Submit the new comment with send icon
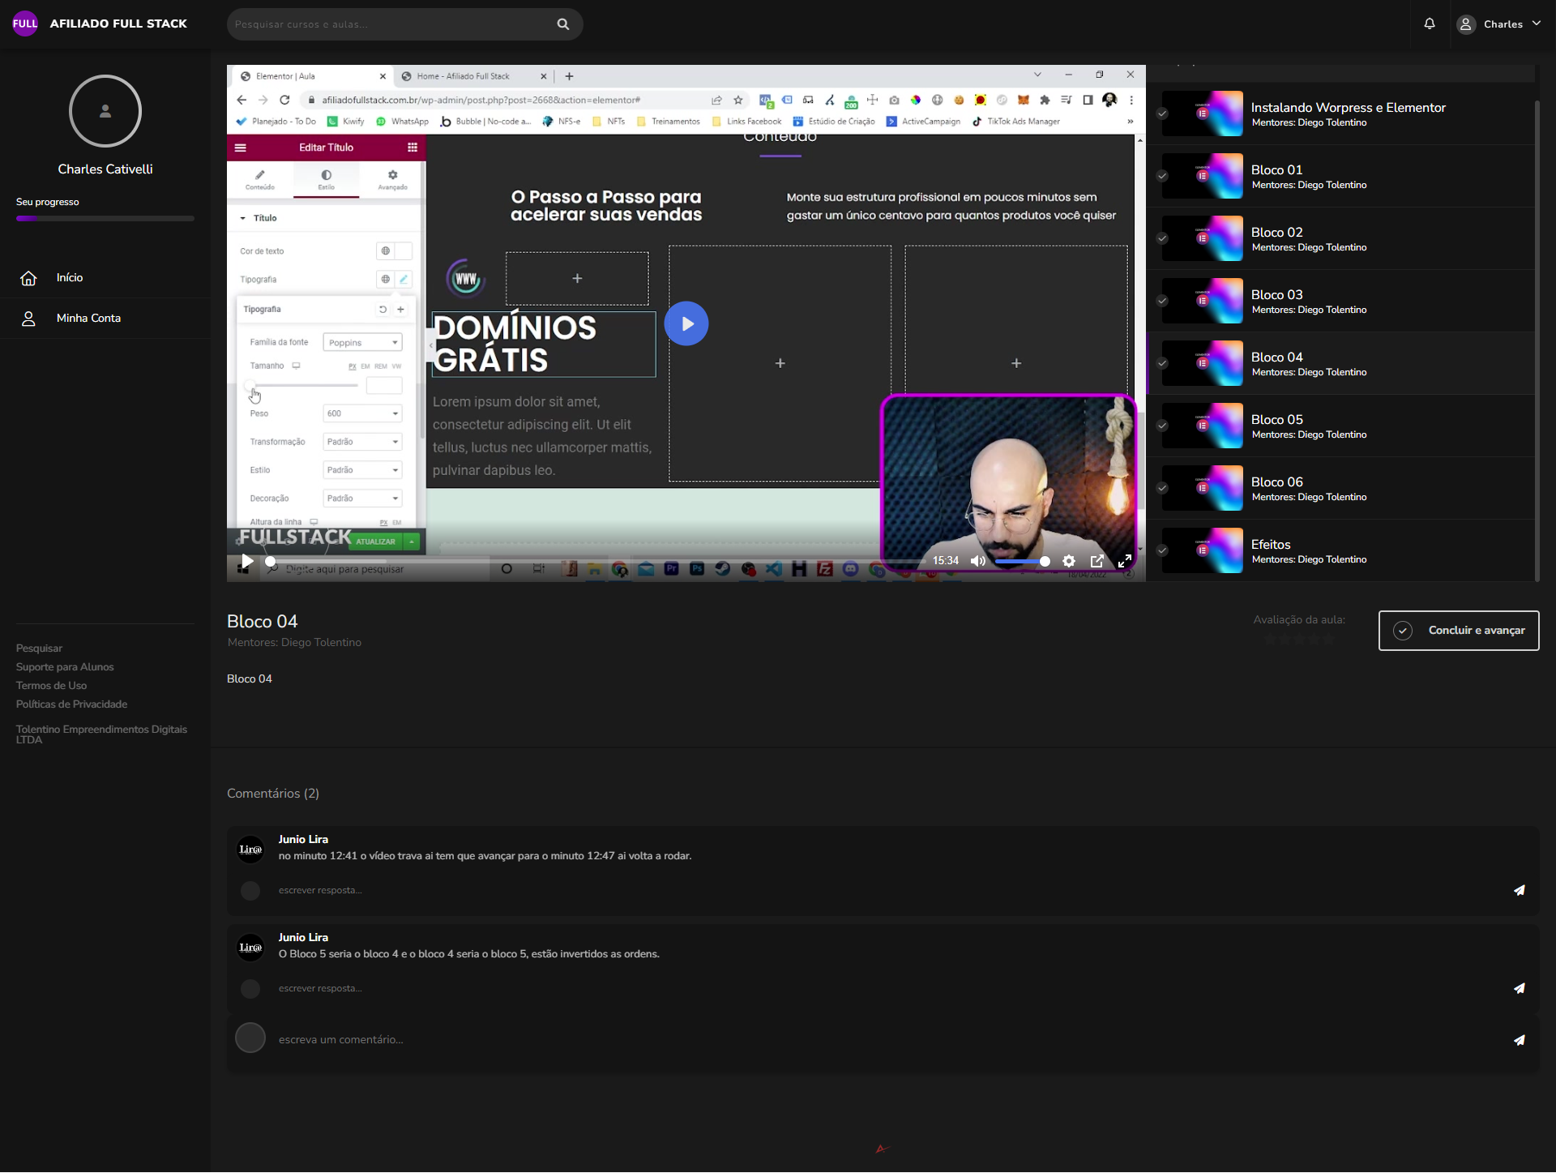Image resolution: width=1556 pixels, height=1173 pixels. pos(1520,1040)
